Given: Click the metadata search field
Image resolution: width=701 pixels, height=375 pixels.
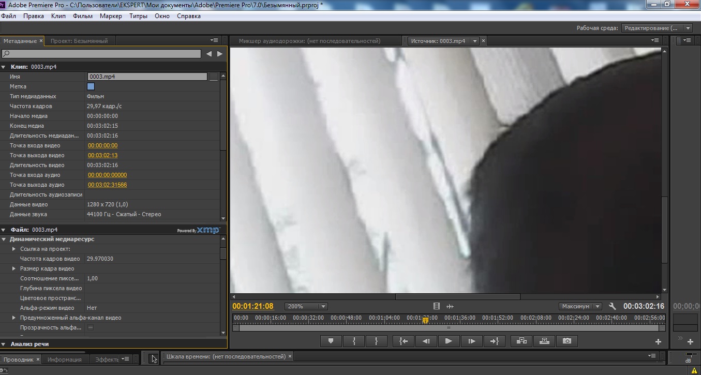Looking at the screenshot, I should [101, 53].
